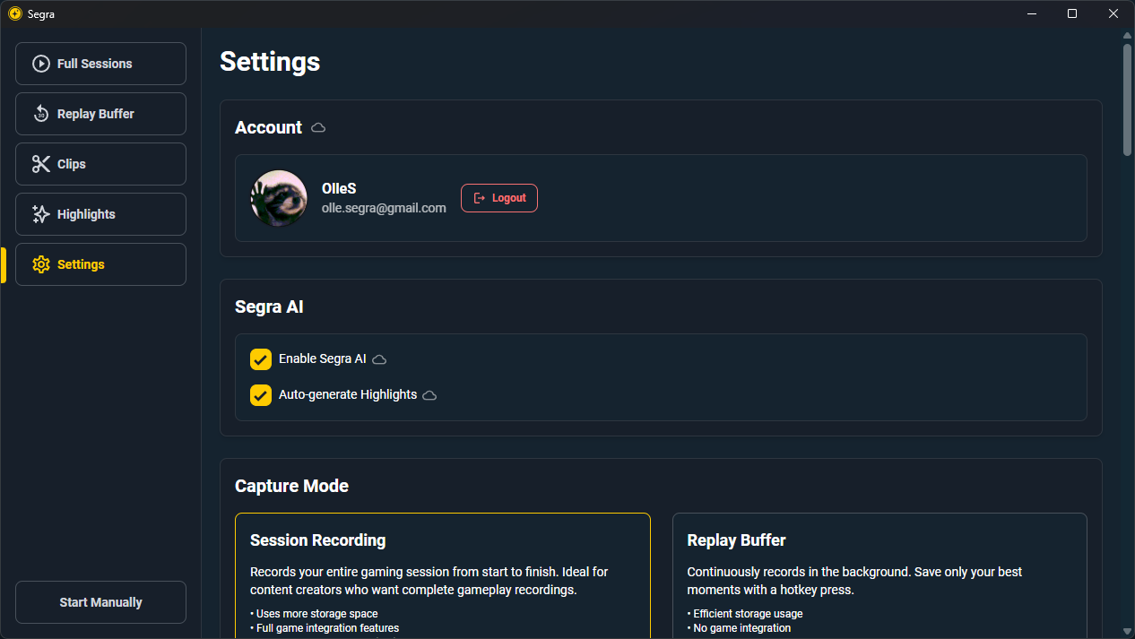Click the Clips scissors icon

pyautogui.click(x=41, y=164)
